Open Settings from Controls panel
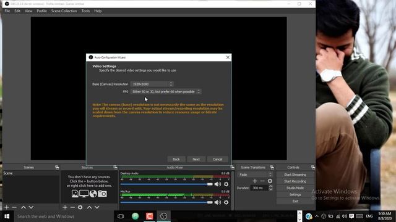 click(295, 195)
